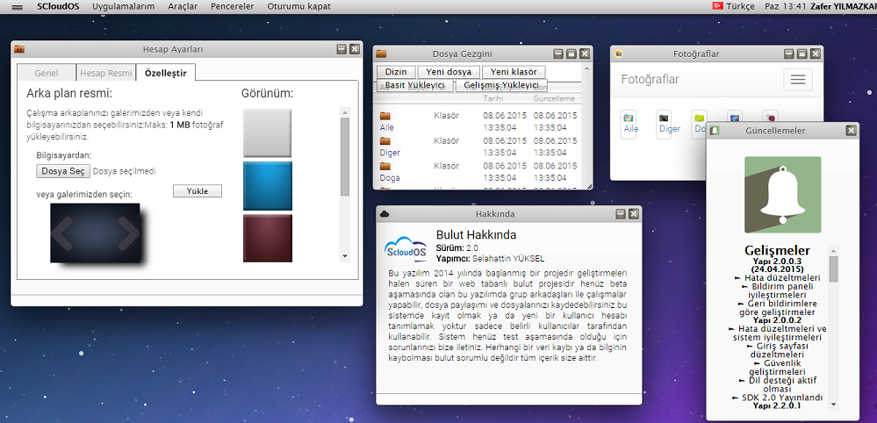
Task: Open the Pencereler dropdown menu
Action: click(233, 6)
